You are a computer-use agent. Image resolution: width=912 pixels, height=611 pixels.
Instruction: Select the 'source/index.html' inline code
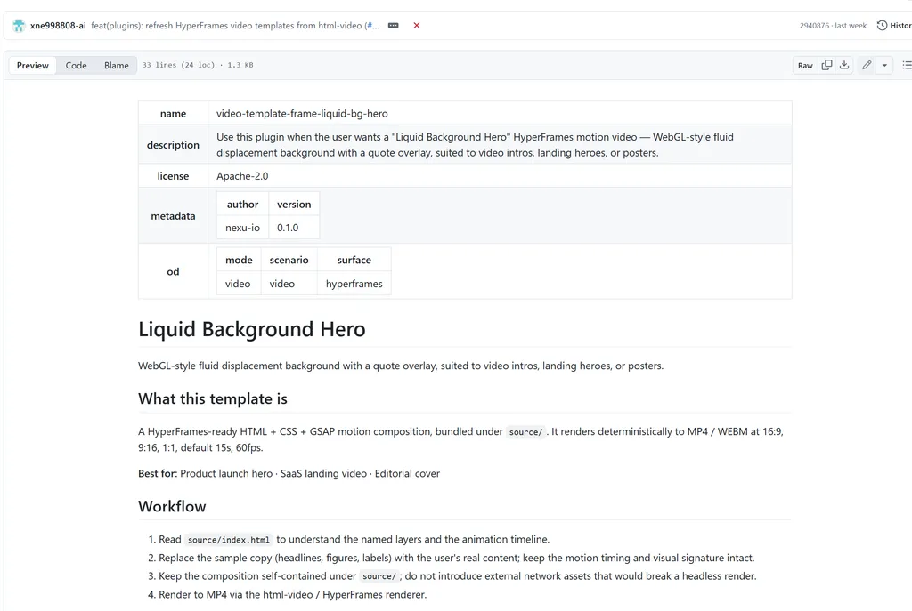pos(229,540)
